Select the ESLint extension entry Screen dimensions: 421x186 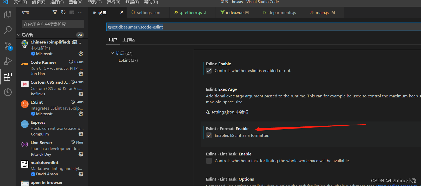click(x=52, y=108)
